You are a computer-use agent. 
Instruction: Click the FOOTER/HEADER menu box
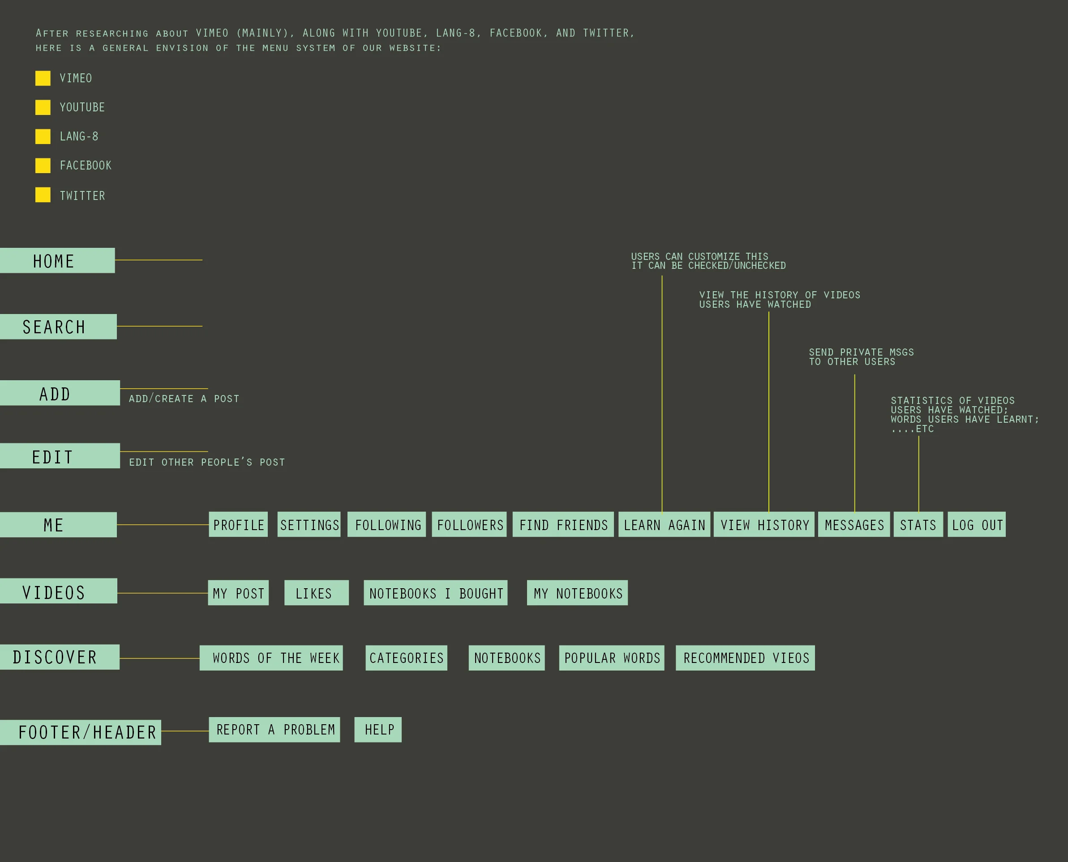pyautogui.click(x=81, y=732)
